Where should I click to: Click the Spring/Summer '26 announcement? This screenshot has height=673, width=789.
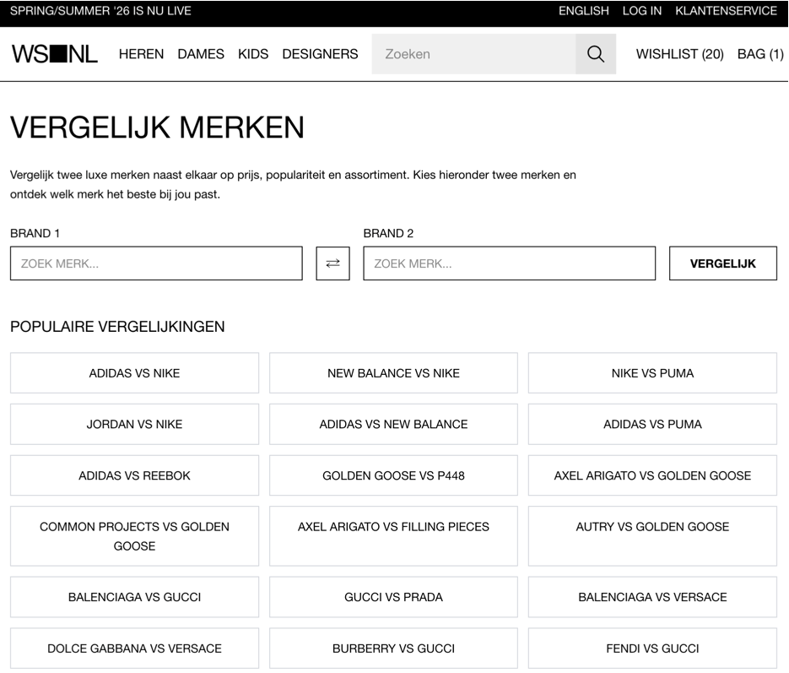(x=100, y=11)
